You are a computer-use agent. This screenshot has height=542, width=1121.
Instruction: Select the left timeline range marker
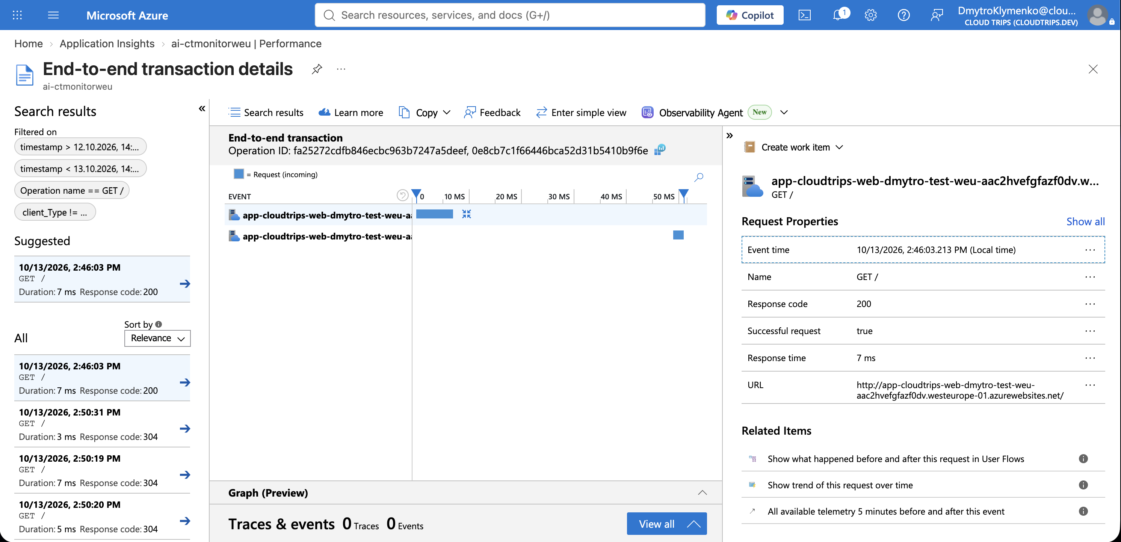pos(416,195)
